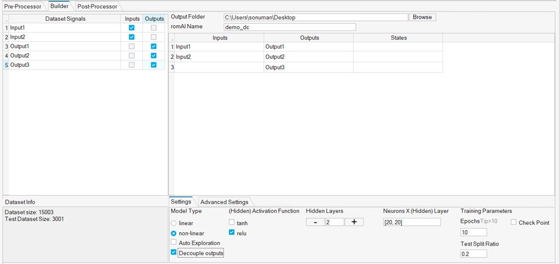The width and height of the screenshot is (560, 264).
Task: Click the Epochs input field
Action: click(473, 232)
